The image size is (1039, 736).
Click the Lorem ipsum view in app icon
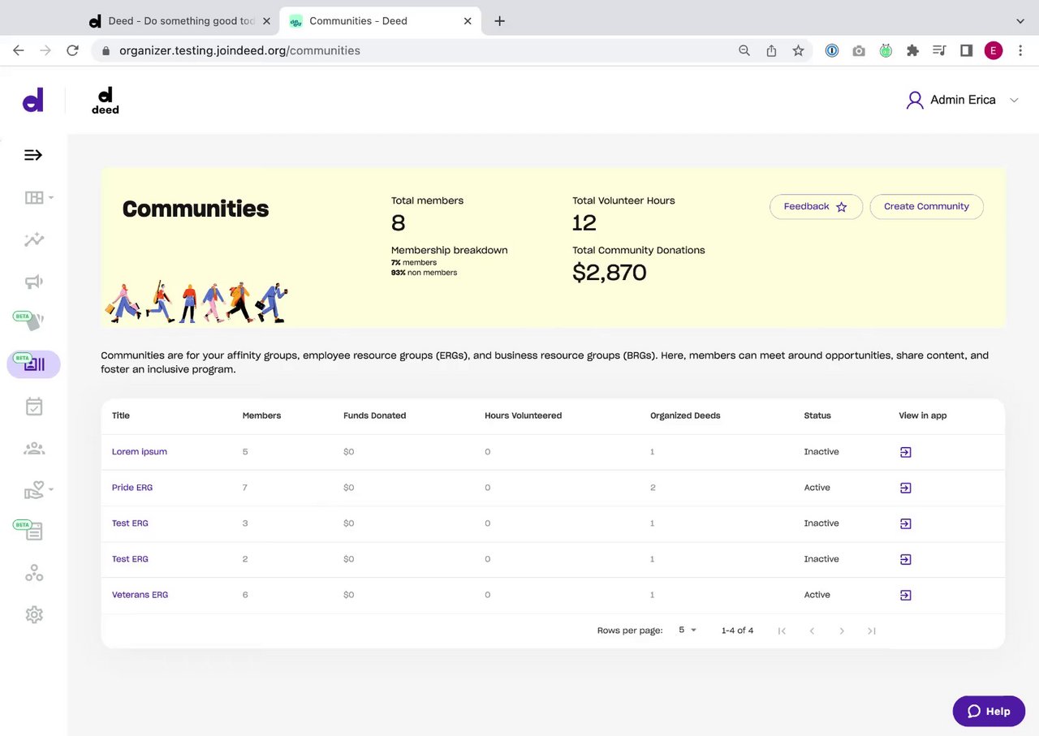click(906, 452)
